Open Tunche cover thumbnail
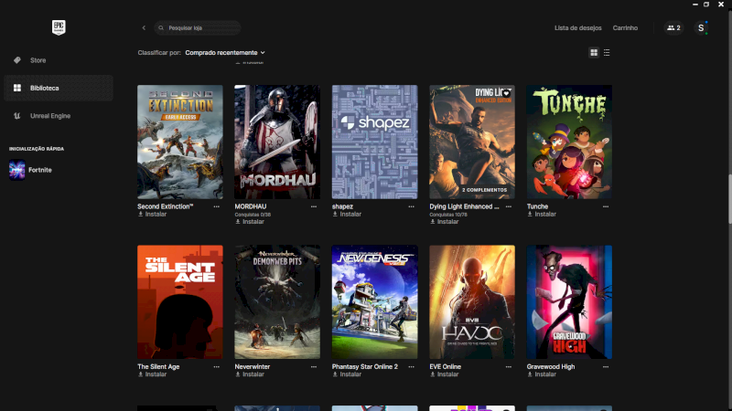 point(569,142)
